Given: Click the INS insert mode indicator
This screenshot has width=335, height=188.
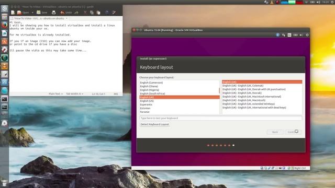Looking at the screenshot, I should click(116, 94).
